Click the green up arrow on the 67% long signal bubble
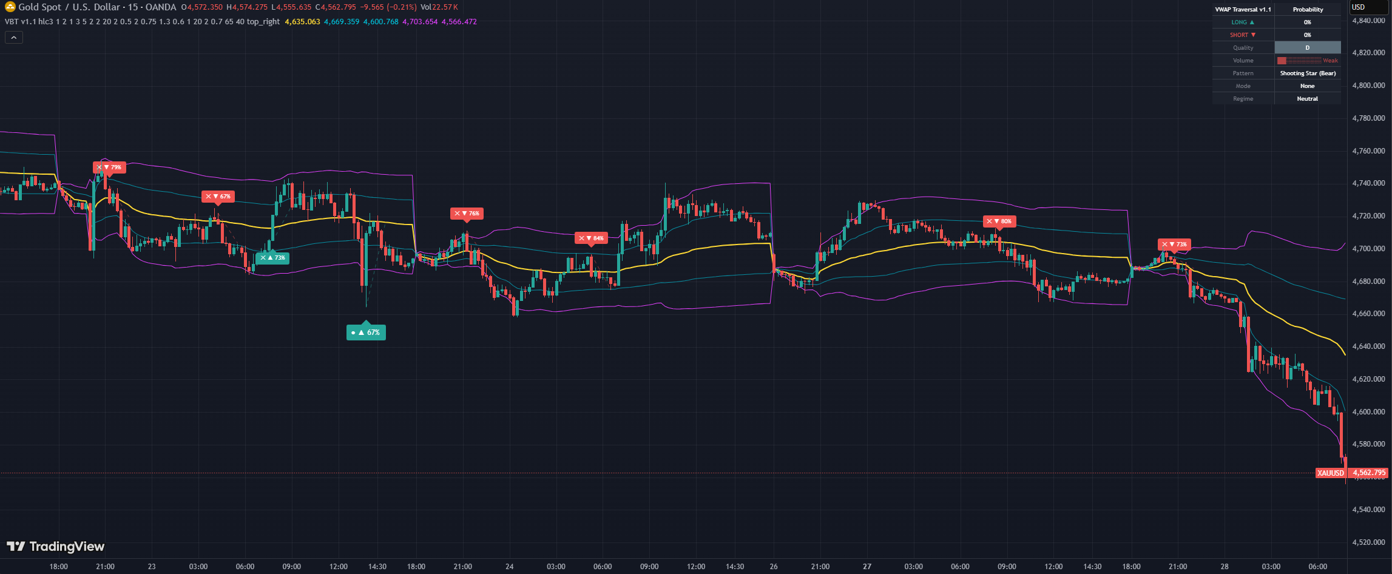Screen dimensions: 1392x574 363,332
